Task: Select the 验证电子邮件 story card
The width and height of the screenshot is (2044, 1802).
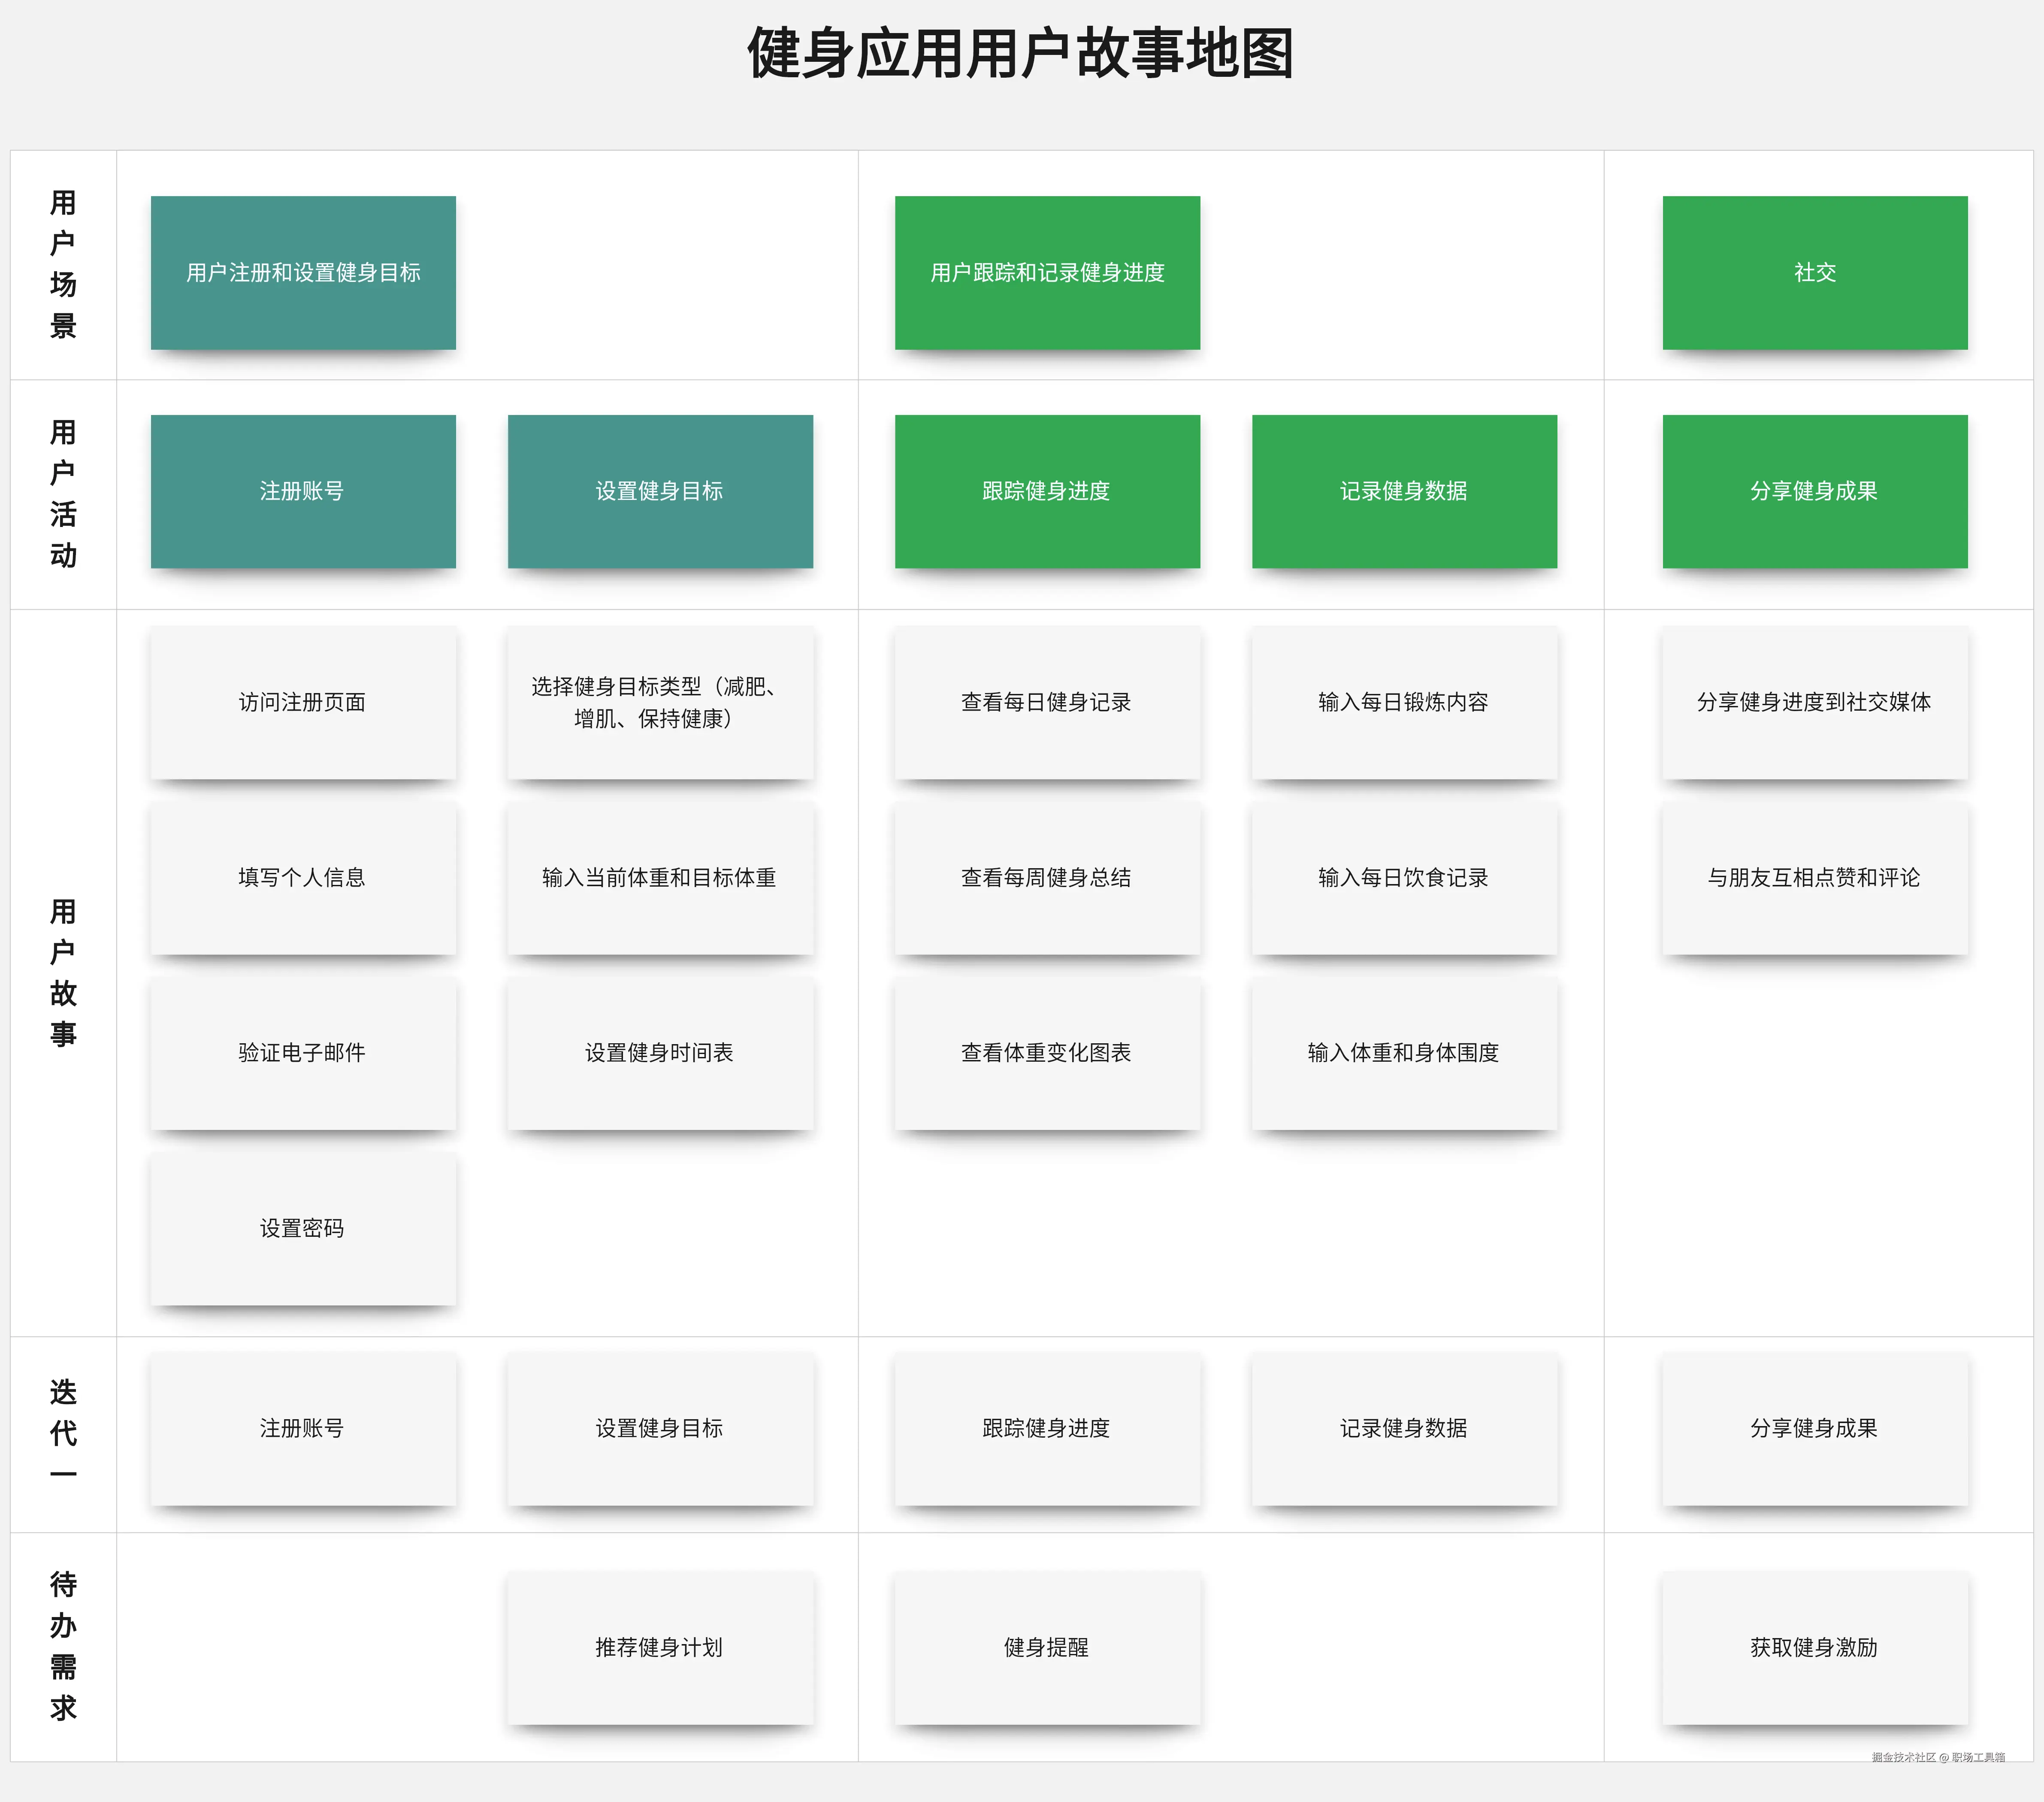Action: 303,1052
